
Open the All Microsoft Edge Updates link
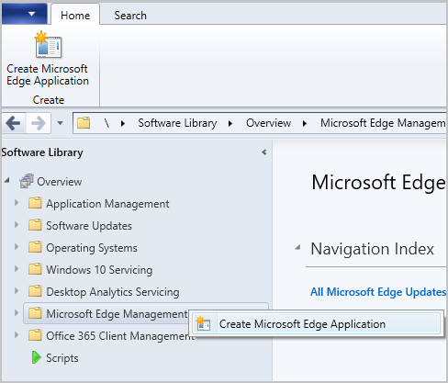click(x=378, y=292)
